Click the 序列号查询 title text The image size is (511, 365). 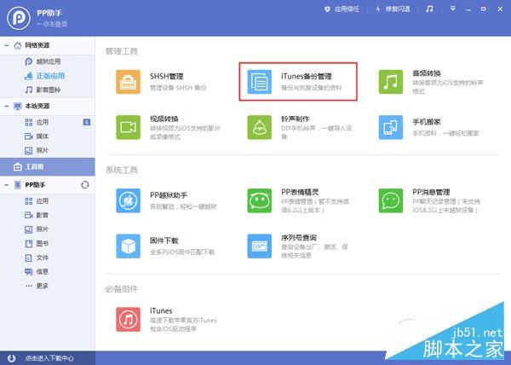[299, 237]
